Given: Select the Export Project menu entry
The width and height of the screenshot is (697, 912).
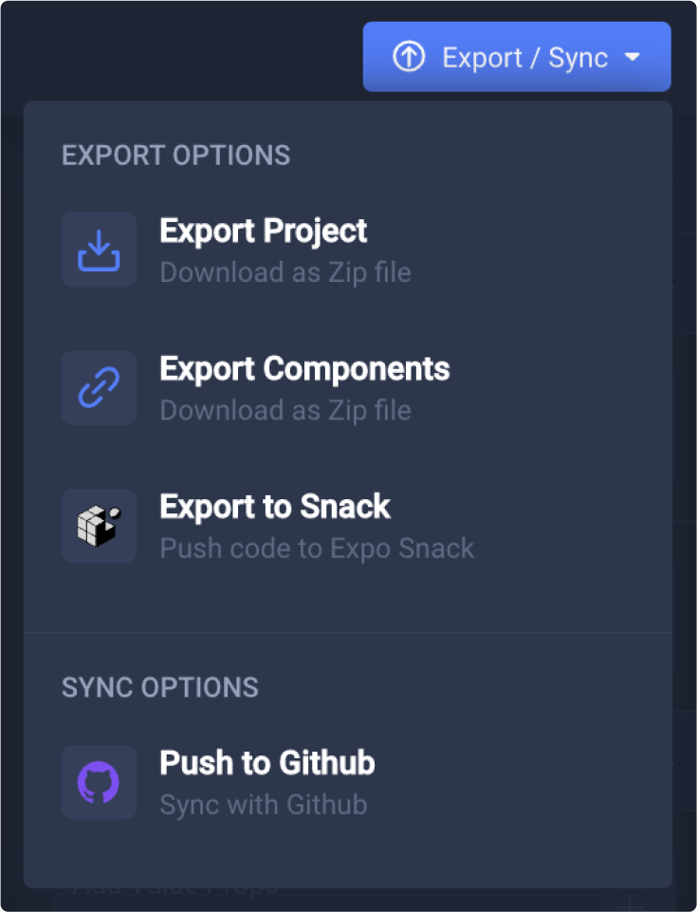Looking at the screenshot, I should tap(264, 231).
